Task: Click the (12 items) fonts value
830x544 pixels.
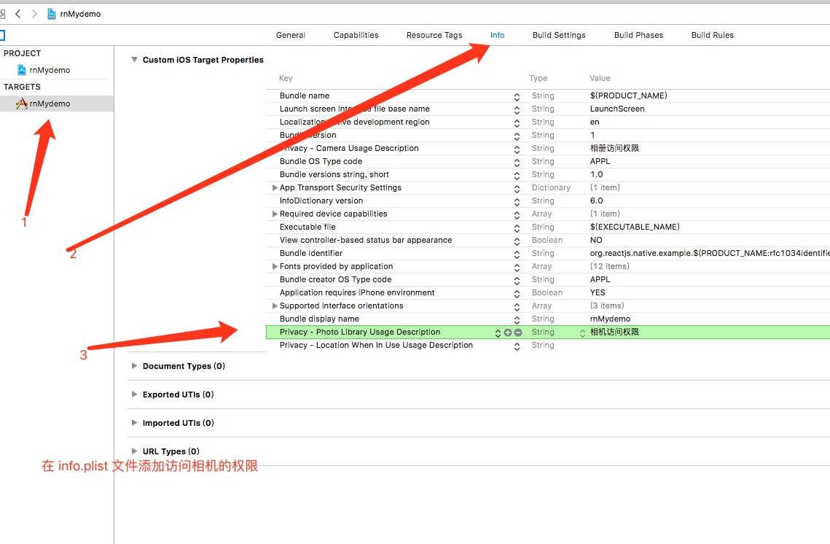Action: (x=610, y=266)
